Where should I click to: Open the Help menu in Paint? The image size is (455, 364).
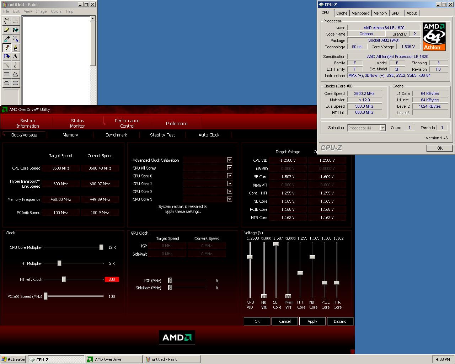[70, 11]
